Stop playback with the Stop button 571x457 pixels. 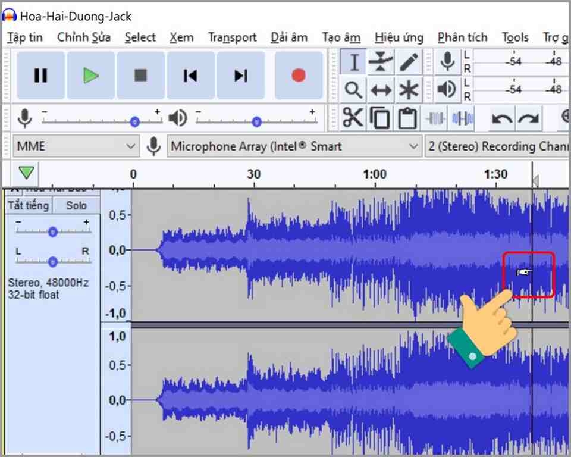(x=140, y=75)
